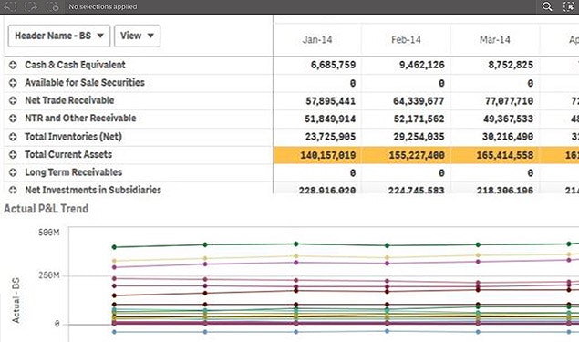Select the Net Trade Receivable label
The image size is (579, 342).
point(69,100)
